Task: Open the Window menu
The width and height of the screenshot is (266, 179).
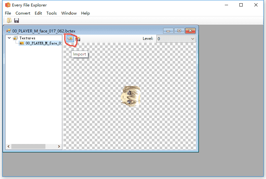Action: (x=69, y=13)
